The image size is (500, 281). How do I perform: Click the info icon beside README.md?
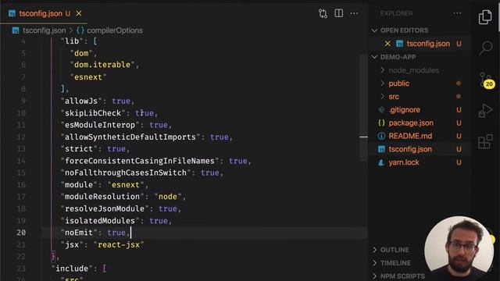(381, 136)
